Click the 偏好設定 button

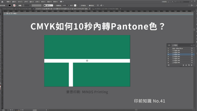coord(91,5)
